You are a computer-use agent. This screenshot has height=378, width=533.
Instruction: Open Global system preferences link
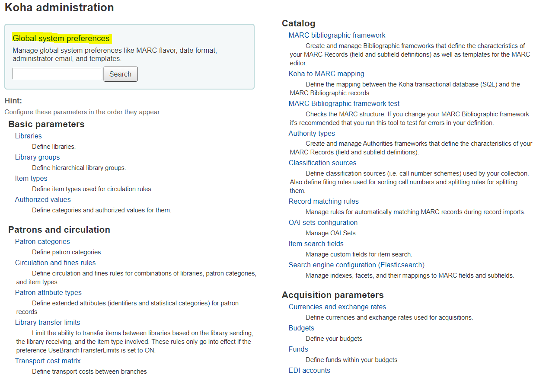tap(61, 38)
